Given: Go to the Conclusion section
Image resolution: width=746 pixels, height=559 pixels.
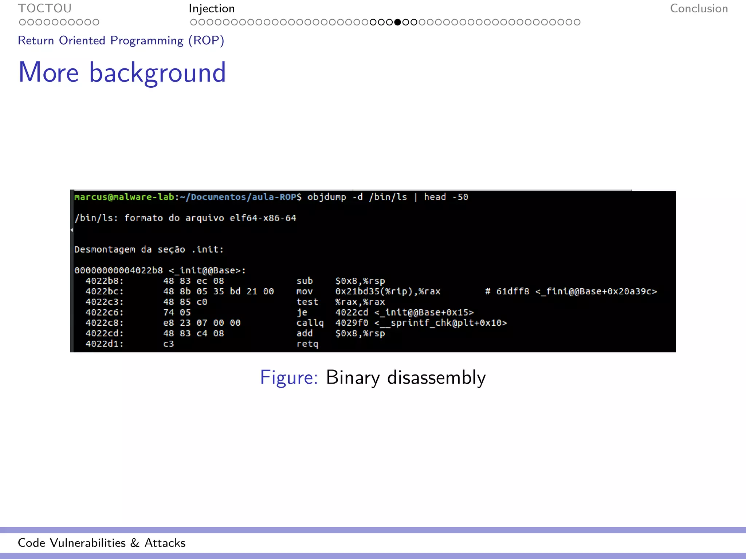Looking at the screenshot, I should click(x=699, y=8).
